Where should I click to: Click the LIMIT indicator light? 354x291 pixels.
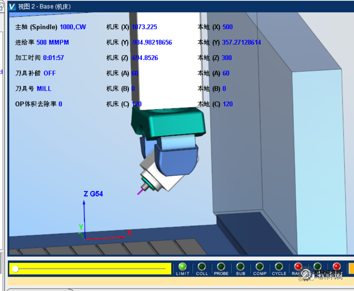182,266
